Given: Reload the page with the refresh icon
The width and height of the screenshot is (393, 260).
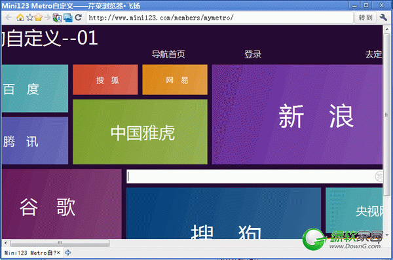Looking at the screenshot, I should [78, 17].
